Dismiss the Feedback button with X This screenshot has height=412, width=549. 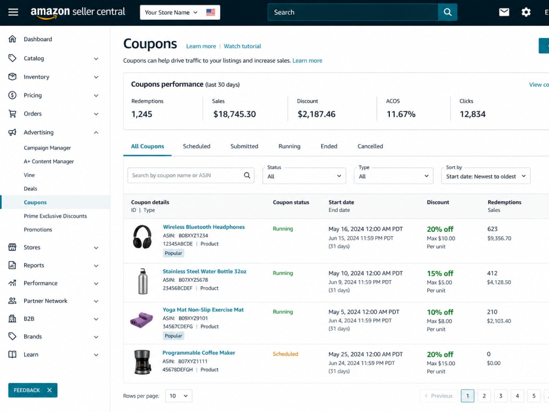click(x=49, y=390)
